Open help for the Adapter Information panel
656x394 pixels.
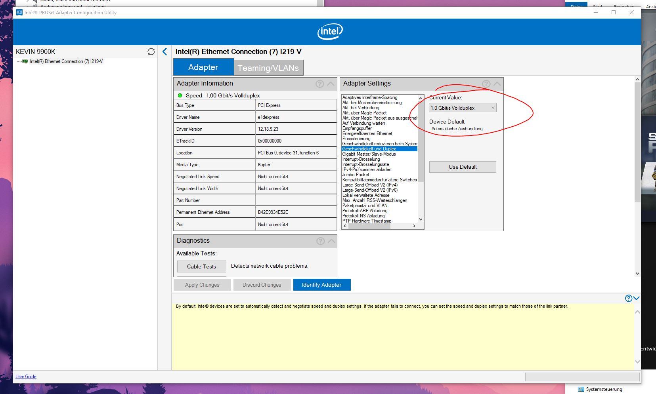click(319, 84)
